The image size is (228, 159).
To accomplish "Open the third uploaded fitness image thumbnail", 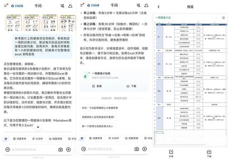I will click(x=50, y=23).
